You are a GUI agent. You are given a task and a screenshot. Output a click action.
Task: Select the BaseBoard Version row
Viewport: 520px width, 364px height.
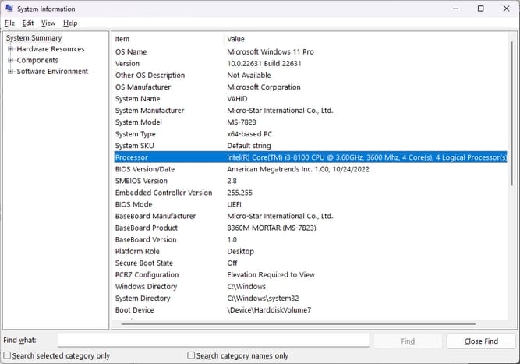[x=310, y=239]
